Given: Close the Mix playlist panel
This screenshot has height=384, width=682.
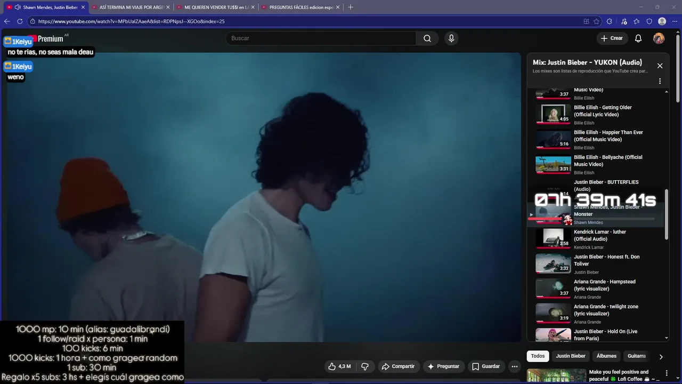Looking at the screenshot, I should pyautogui.click(x=660, y=66).
